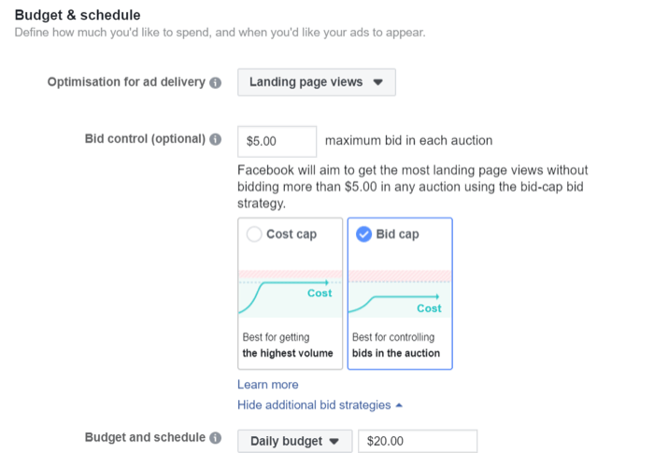Focus the $5.00 maximum bid field
Screen dimensions: 654x453
(x=277, y=141)
